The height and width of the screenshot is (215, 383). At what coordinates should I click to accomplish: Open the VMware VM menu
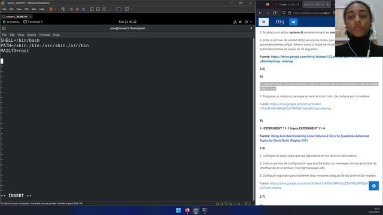coord(26,9)
